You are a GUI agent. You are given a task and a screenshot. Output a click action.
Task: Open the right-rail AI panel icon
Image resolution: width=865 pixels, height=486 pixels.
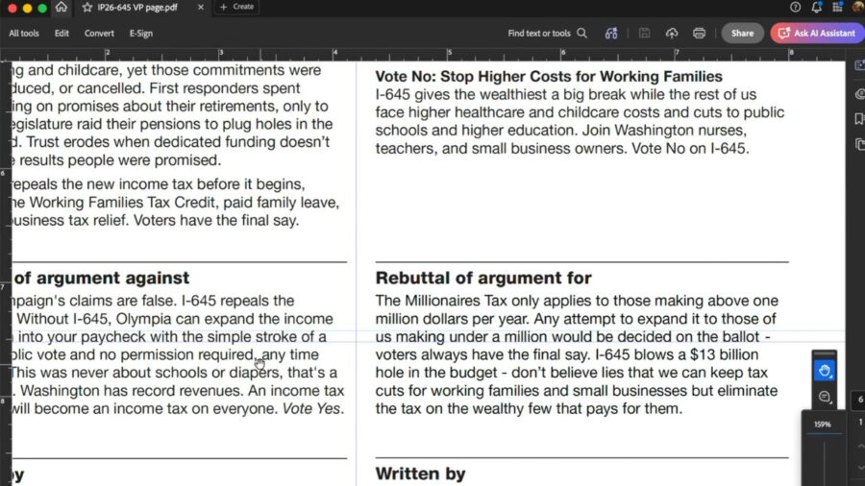tap(859, 65)
